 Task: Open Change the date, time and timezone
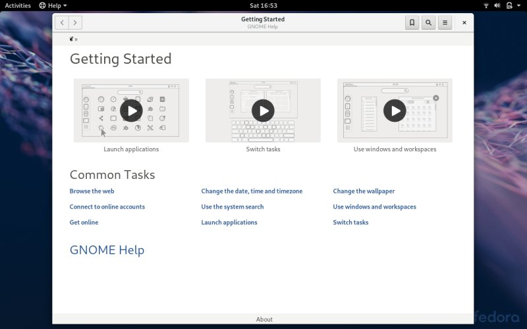click(252, 191)
